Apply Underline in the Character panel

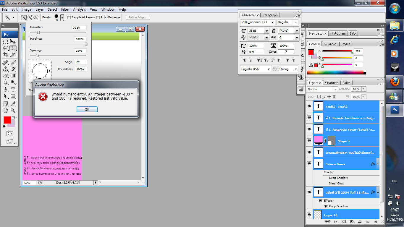(287, 60)
